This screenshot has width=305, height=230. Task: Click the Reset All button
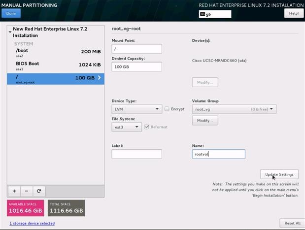coord(292,223)
